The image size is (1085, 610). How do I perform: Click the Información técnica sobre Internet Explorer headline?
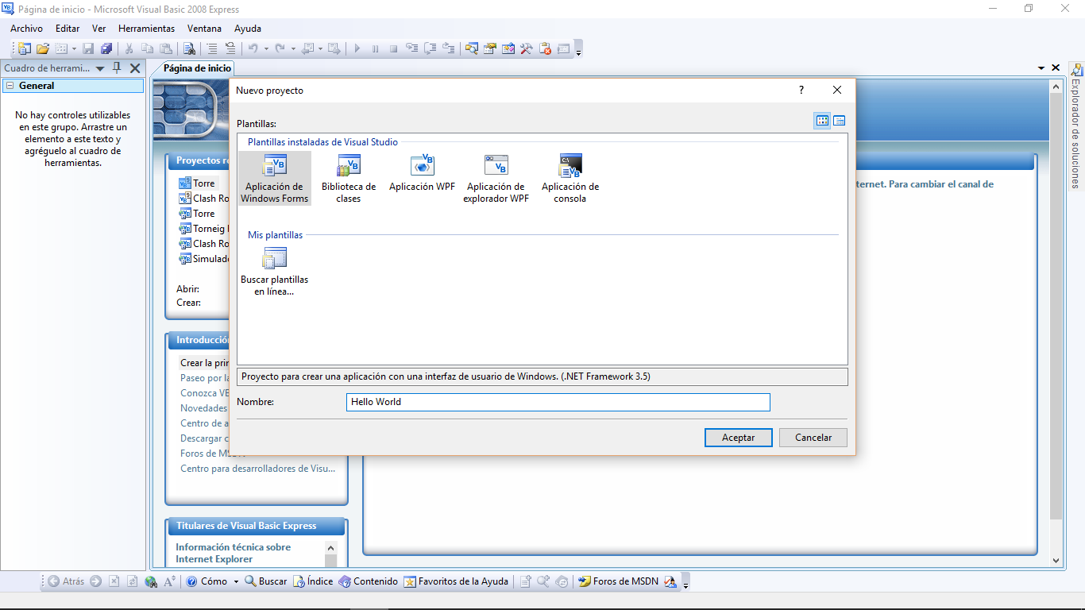tap(233, 553)
